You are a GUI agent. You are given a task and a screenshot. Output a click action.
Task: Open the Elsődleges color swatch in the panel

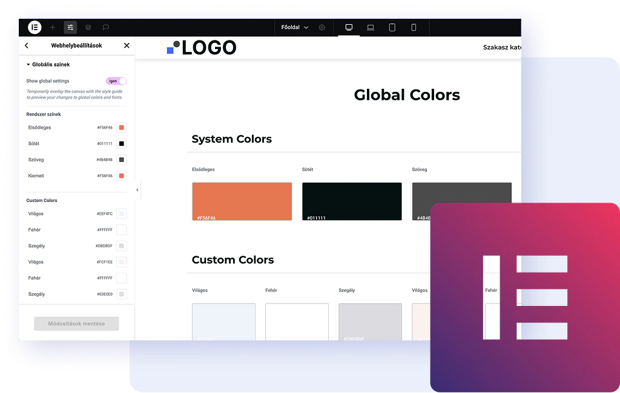[x=122, y=128]
